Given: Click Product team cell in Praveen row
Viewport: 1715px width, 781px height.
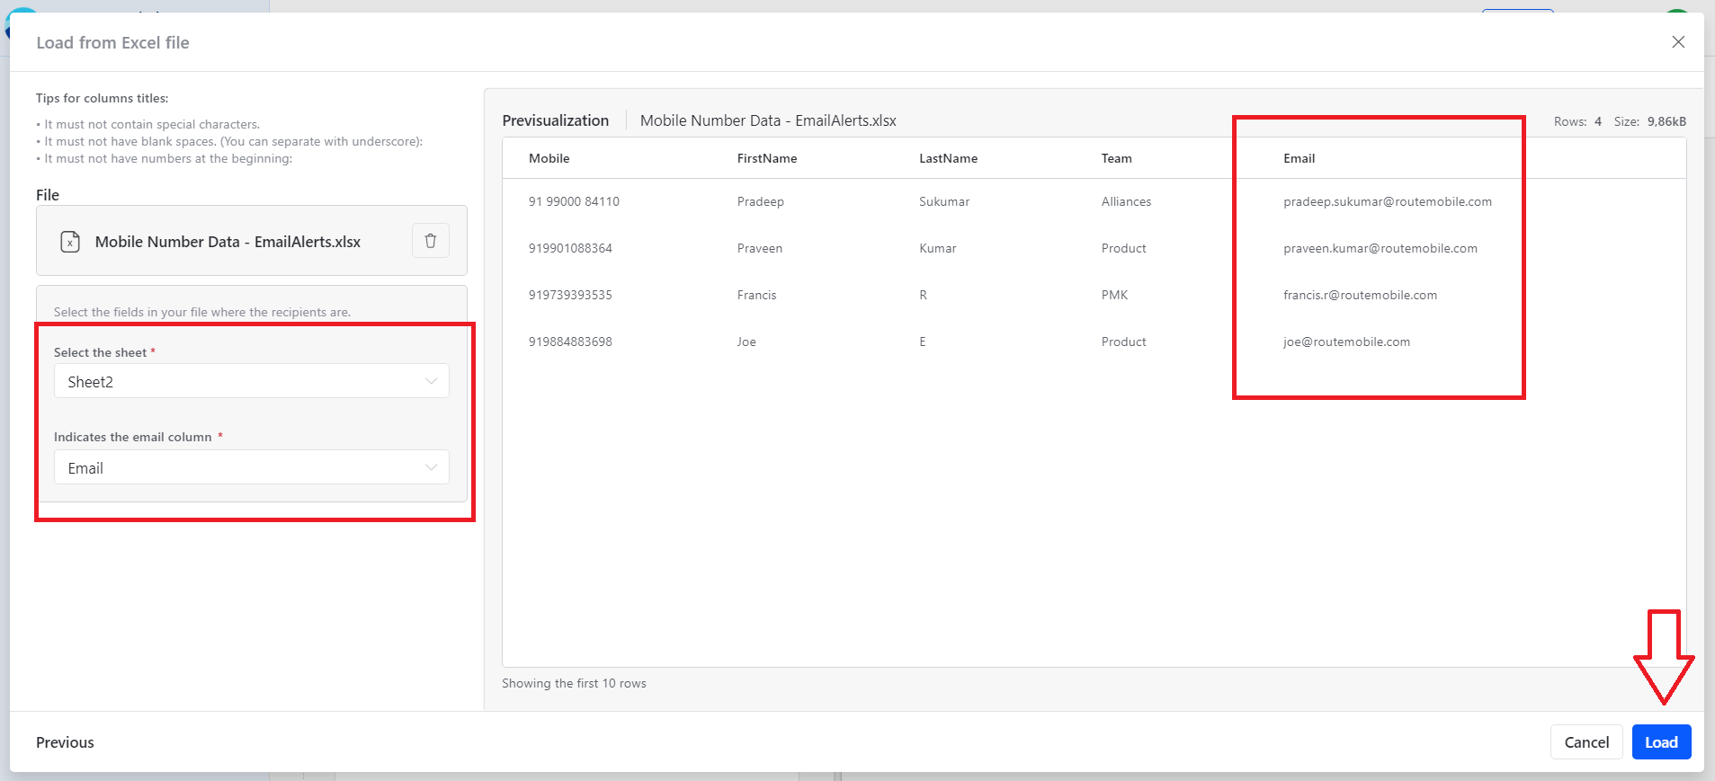Looking at the screenshot, I should tap(1123, 248).
